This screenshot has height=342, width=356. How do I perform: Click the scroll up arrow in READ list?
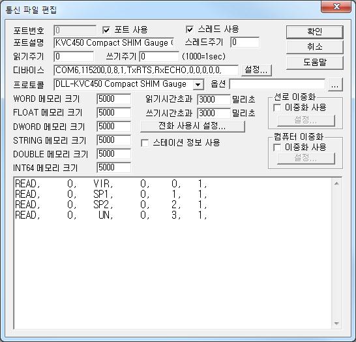pos(336,183)
